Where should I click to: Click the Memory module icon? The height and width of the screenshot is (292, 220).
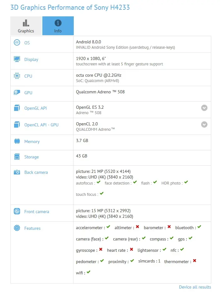(17, 141)
